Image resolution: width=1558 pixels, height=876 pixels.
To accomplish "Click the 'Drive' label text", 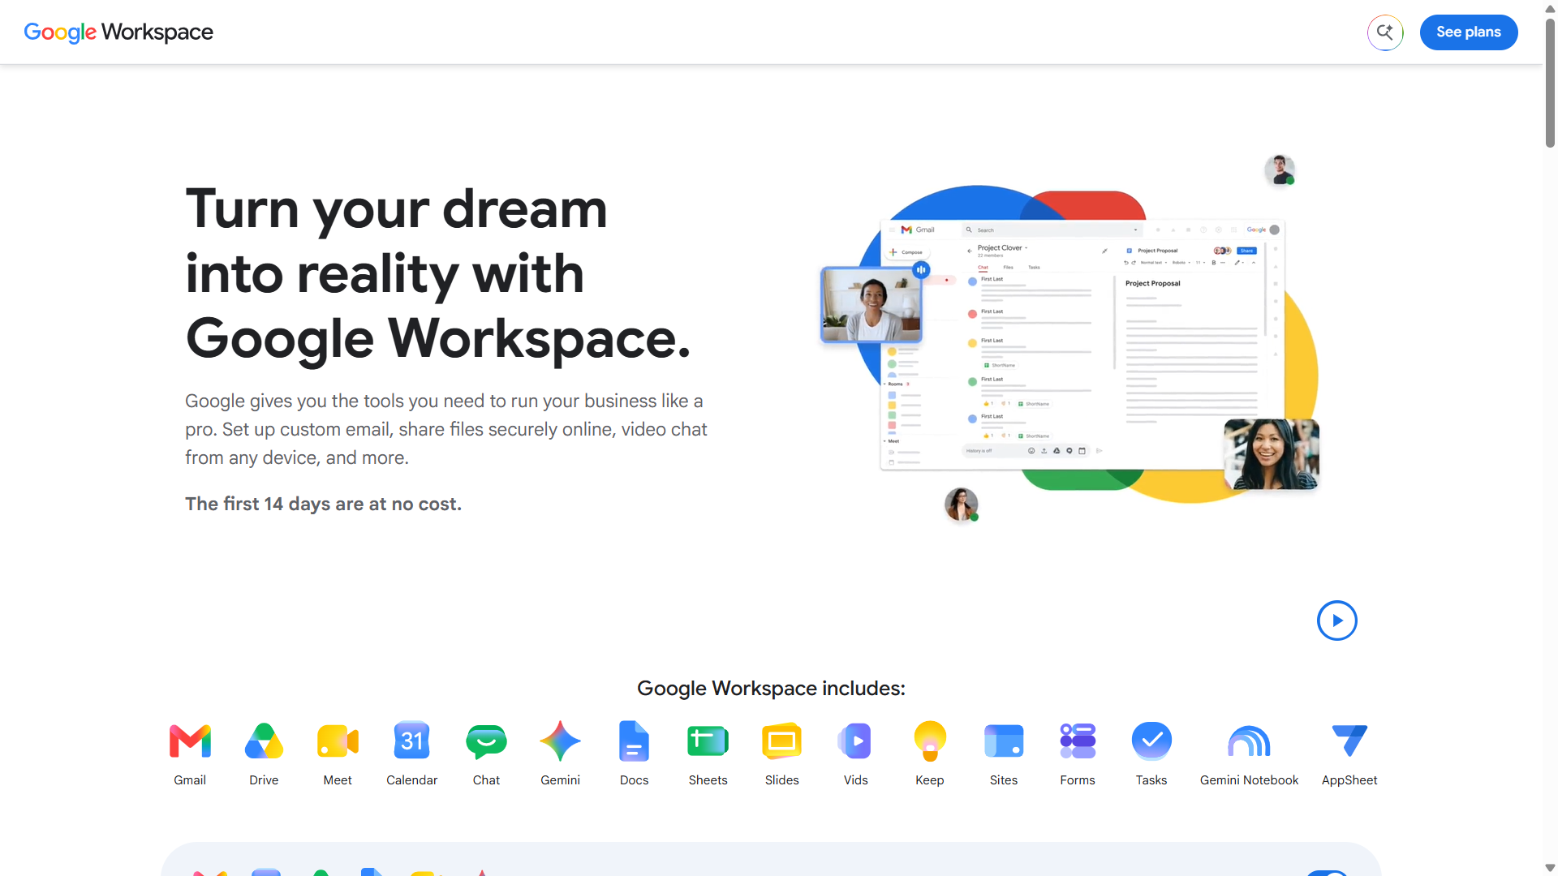I will (x=264, y=780).
